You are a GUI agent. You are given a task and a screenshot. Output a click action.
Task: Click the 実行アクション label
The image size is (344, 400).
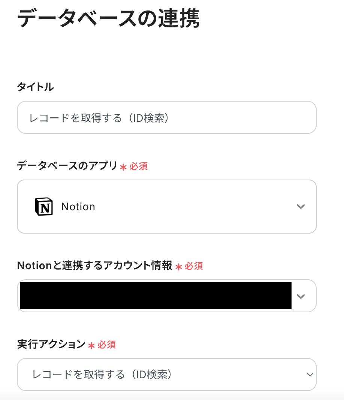tap(51, 344)
